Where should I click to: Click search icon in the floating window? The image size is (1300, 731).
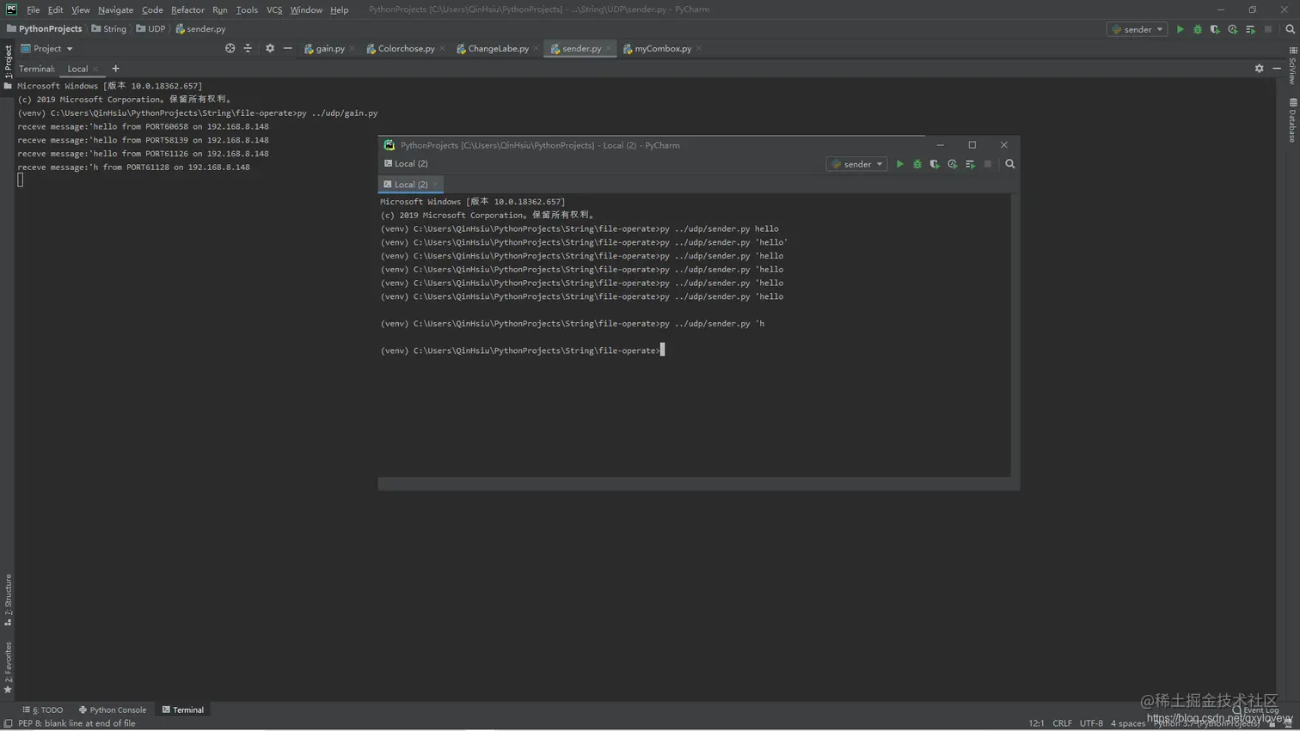pyautogui.click(x=1010, y=164)
